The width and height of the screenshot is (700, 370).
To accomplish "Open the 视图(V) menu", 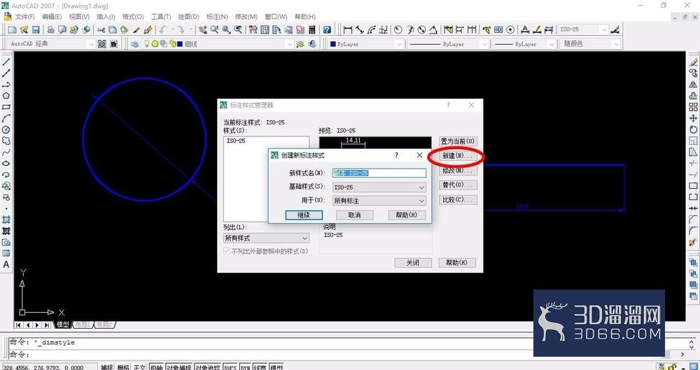I will tap(79, 17).
